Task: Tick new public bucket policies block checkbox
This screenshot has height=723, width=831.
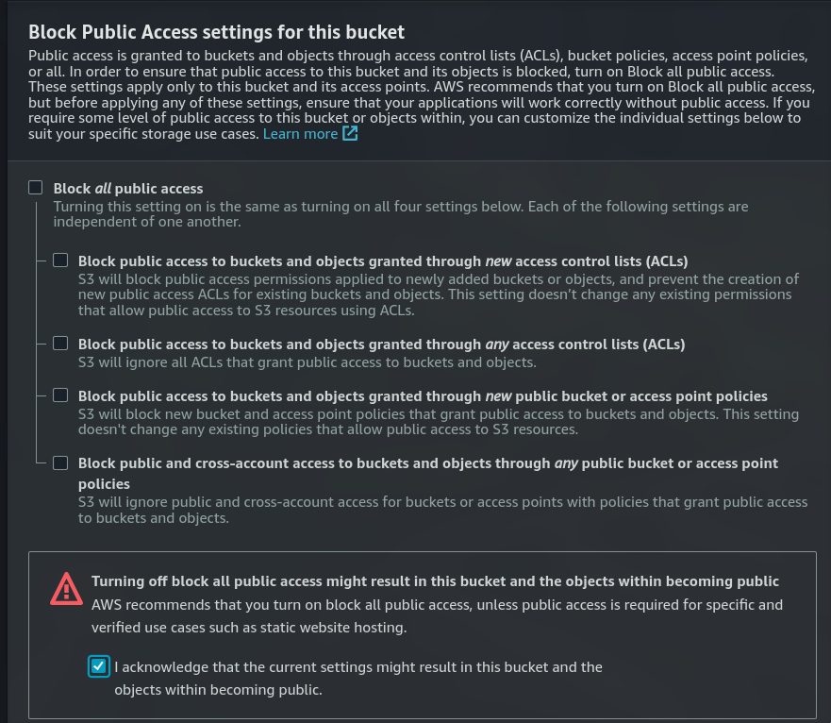Action: pyautogui.click(x=60, y=395)
